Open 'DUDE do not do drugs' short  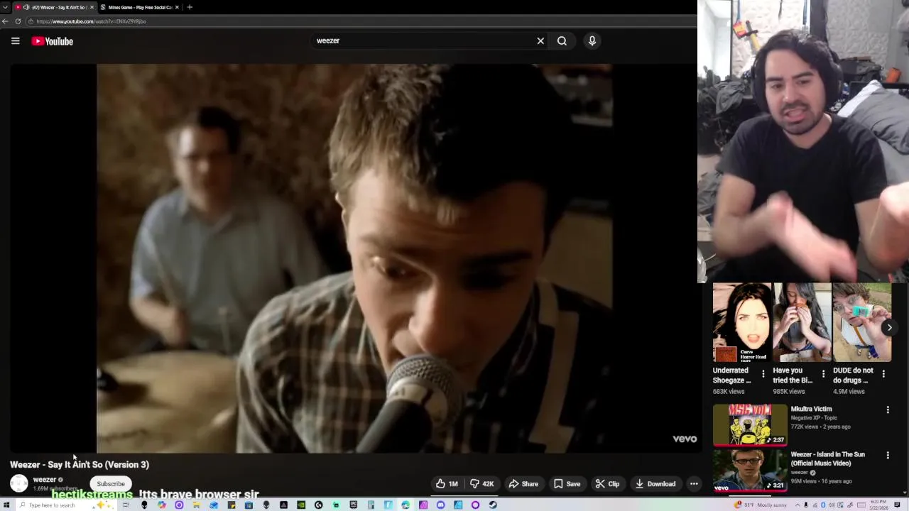tap(862, 323)
